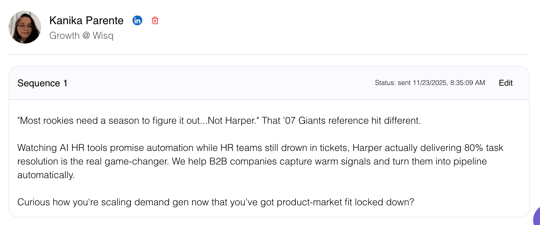The image size is (540, 225).
Task: Open Kanika Parente's LinkedIn profile icon
Action: (x=137, y=20)
